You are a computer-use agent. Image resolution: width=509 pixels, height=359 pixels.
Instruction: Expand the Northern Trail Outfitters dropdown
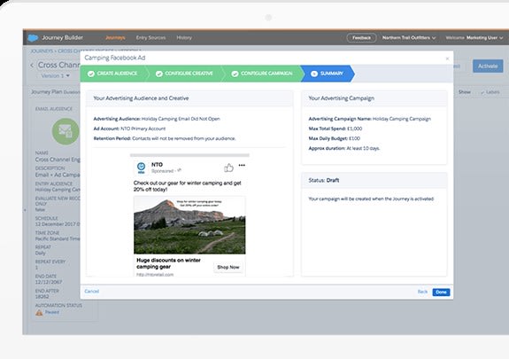pyautogui.click(x=409, y=38)
